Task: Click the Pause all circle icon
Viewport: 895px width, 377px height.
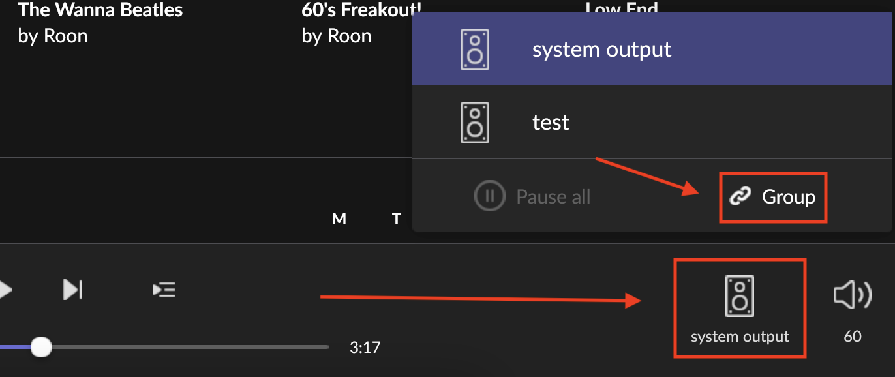Action: click(489, 196)
